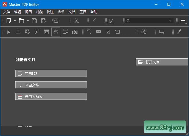Image resolution: width=189 pixels, height=136 pixels.
Task: Open the 帮助 menu
Action: point(94,12)
